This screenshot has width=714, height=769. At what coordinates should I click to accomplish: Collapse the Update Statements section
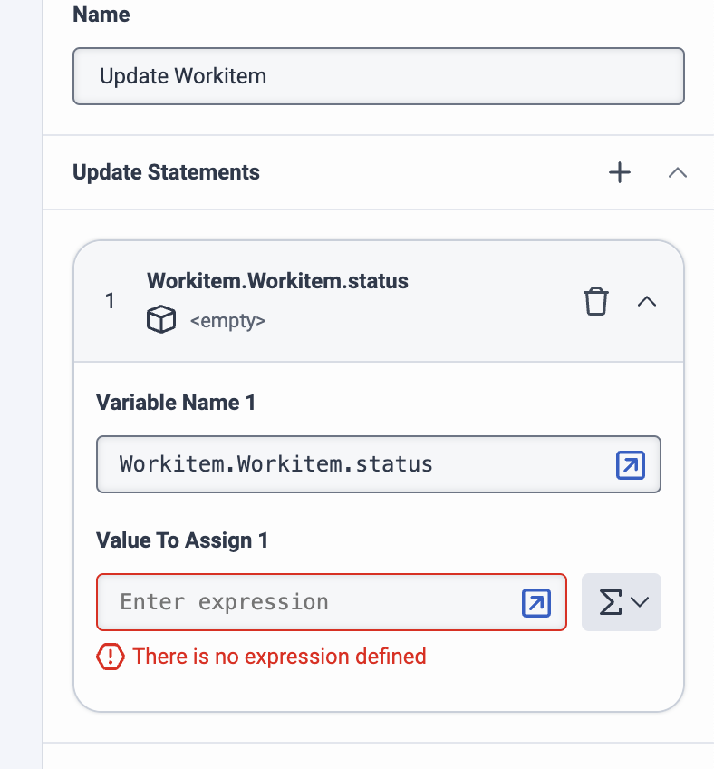(677, 172)
